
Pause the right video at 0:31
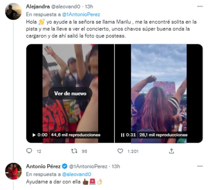pyautogui.click(x=122, y=135)
